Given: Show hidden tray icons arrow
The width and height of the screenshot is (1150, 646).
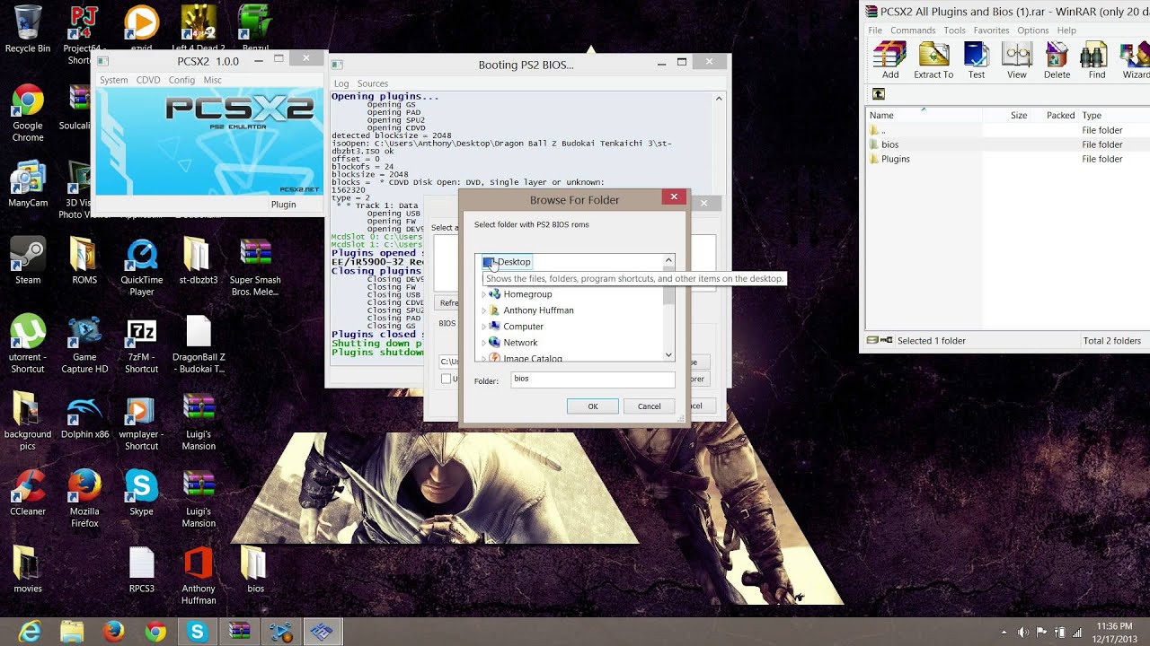Looking at the screenshot, I should [x=1004, y=633].
